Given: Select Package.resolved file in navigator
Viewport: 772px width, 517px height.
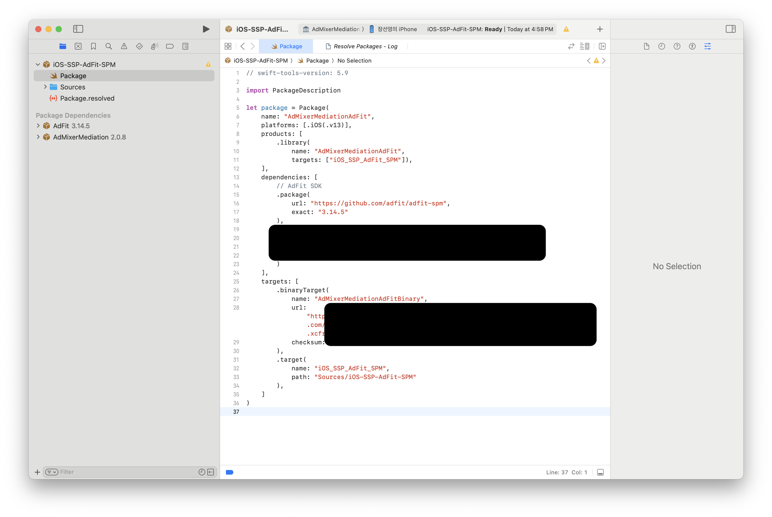Looking at the screenshot, I should coord(87,98).
